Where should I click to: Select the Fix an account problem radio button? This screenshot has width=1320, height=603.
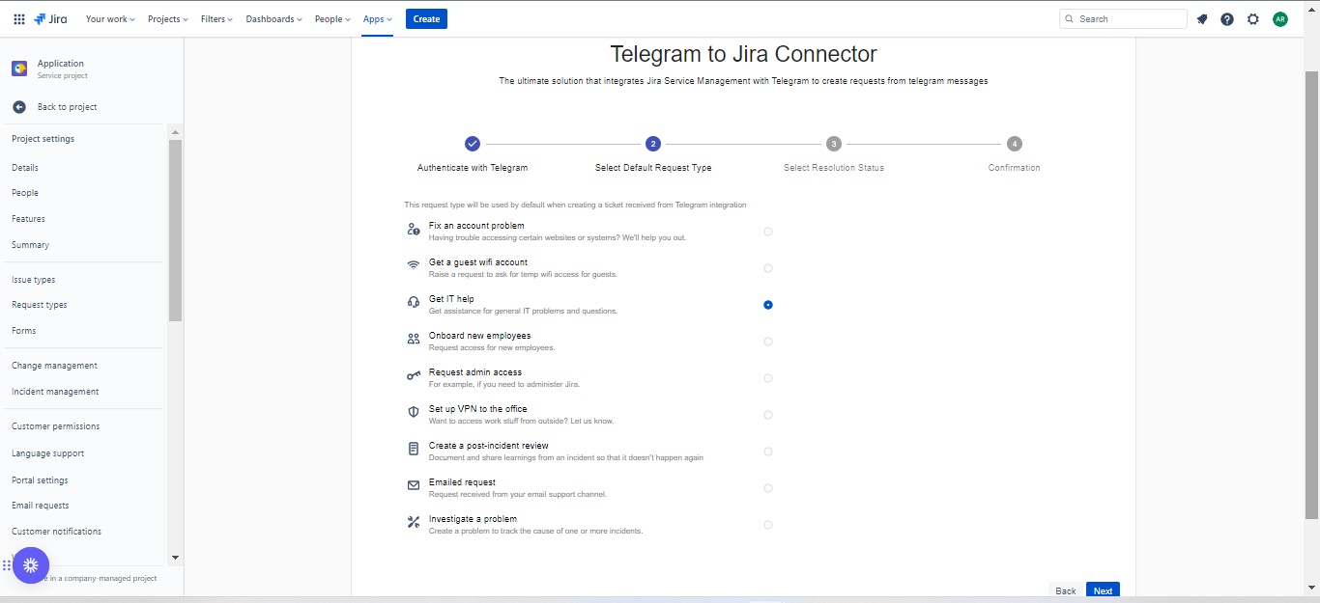tap(768, 232)
